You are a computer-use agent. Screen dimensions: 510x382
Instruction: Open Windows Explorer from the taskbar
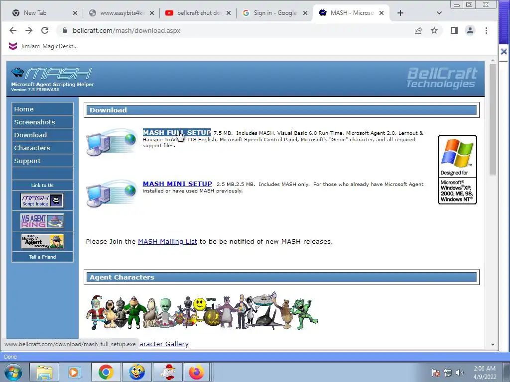coord(44,372)
